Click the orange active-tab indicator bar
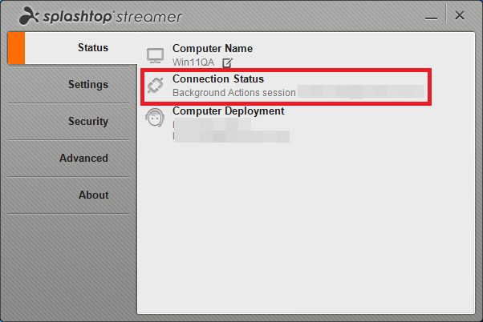Image resolution: width=483 pixels, height=322 pixels. pos(16,48)
